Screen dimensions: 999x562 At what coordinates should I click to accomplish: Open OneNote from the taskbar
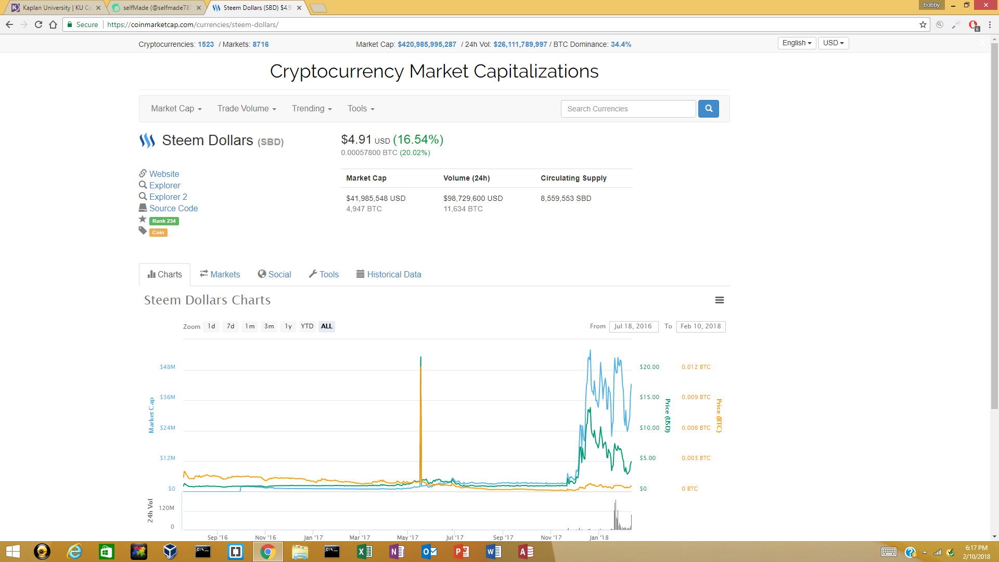point(397,552)
